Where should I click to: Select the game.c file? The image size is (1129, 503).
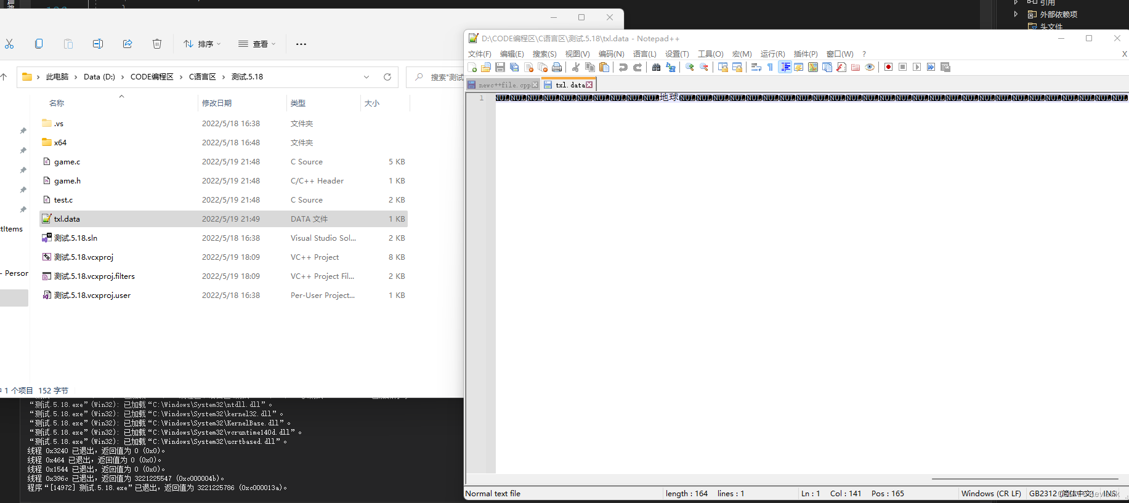pyautogui.click(x=224, y=162)
